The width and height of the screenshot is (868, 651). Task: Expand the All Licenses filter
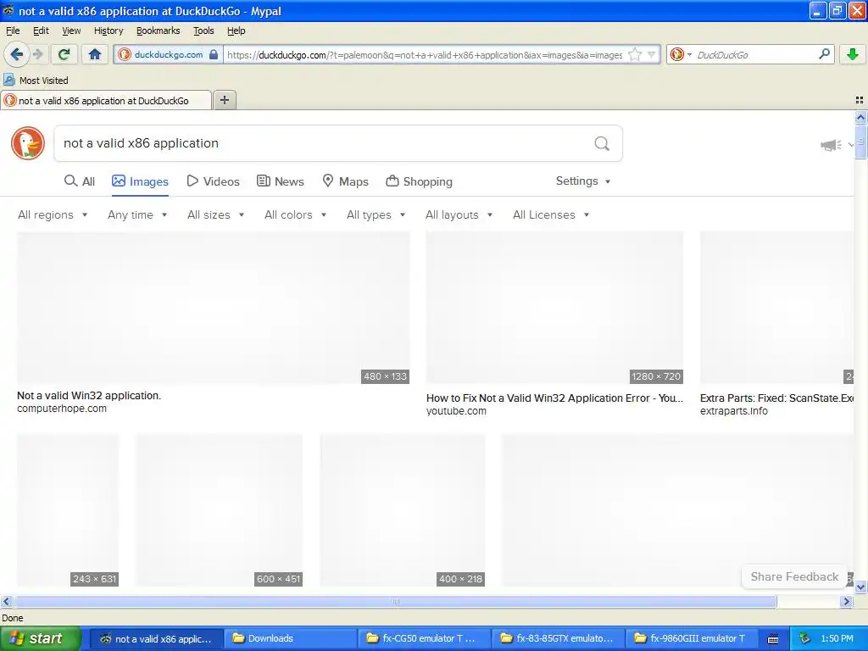pos(551,214)
